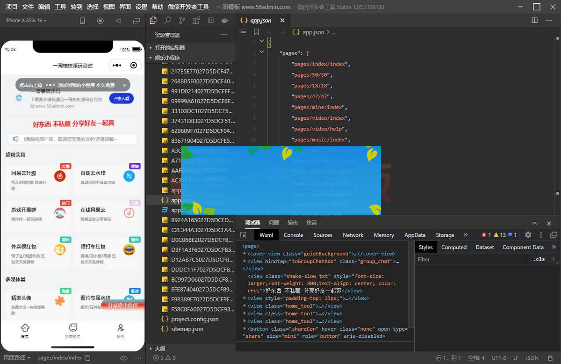The height and width of the screenshot is (364, 561).
Task: Toggle .cls class editor in Styles
Action: [539, 259]
